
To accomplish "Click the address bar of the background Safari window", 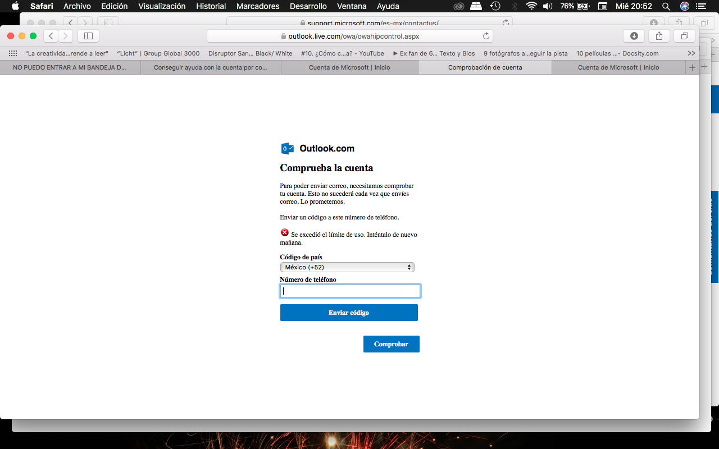I will [x=370, y=23].
